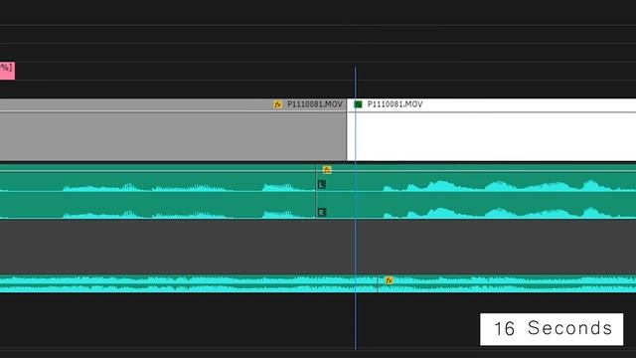This screenshot has width=636, height=358.
Task: Click the fx badge on gray P1110081.MOV clip
Action: 277,104
